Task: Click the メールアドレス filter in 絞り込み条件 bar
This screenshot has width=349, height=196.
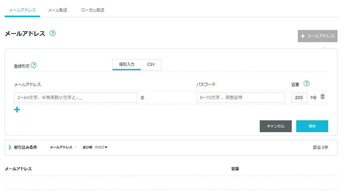Action: [x=61, y=147]
